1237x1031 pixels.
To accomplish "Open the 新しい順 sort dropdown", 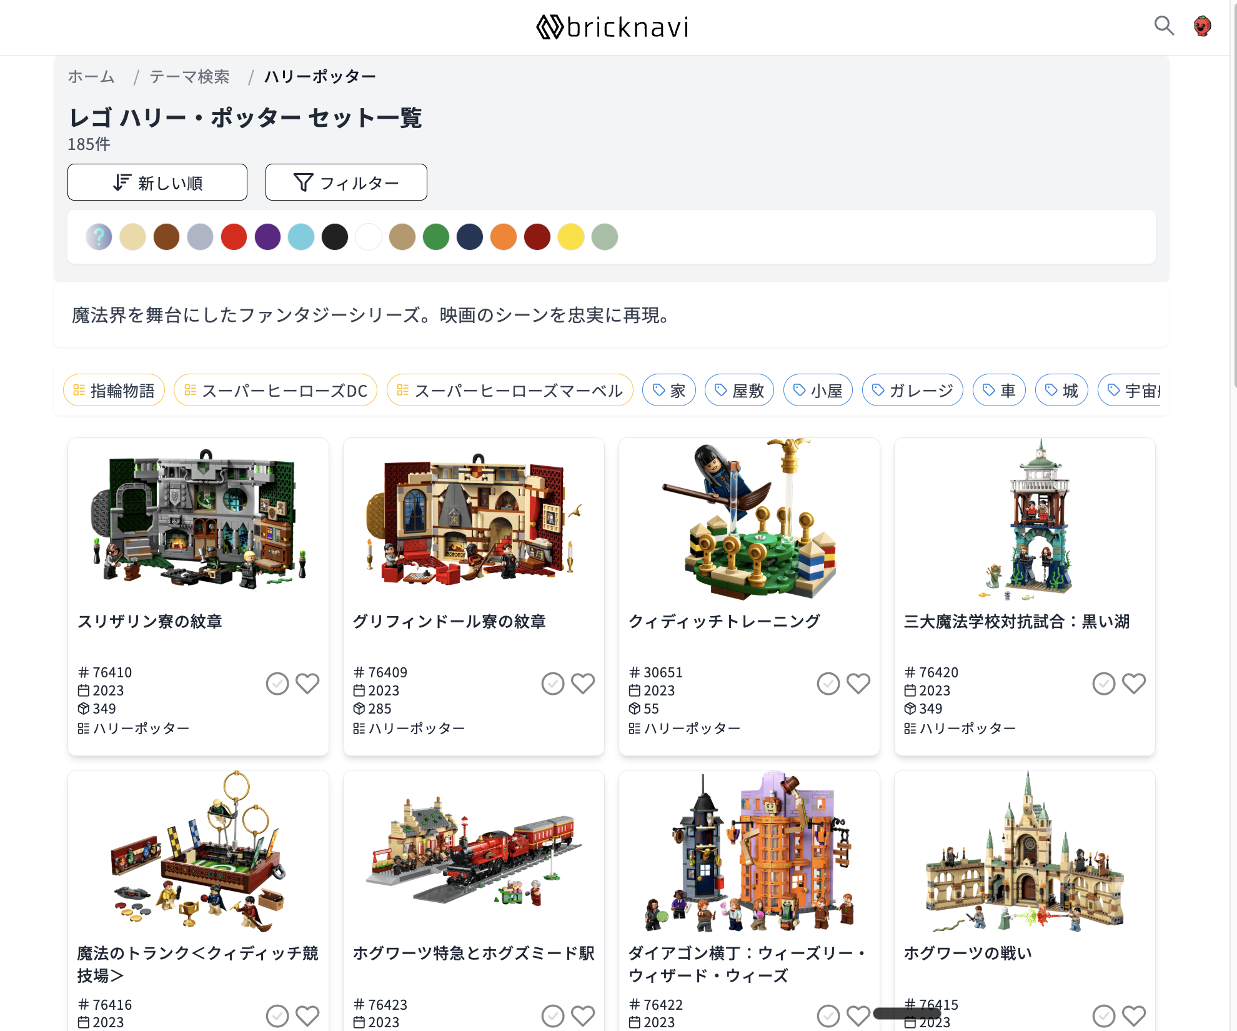I will tap(157, 182).
